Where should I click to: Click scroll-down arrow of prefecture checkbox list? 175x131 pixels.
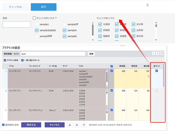[156, 40]
